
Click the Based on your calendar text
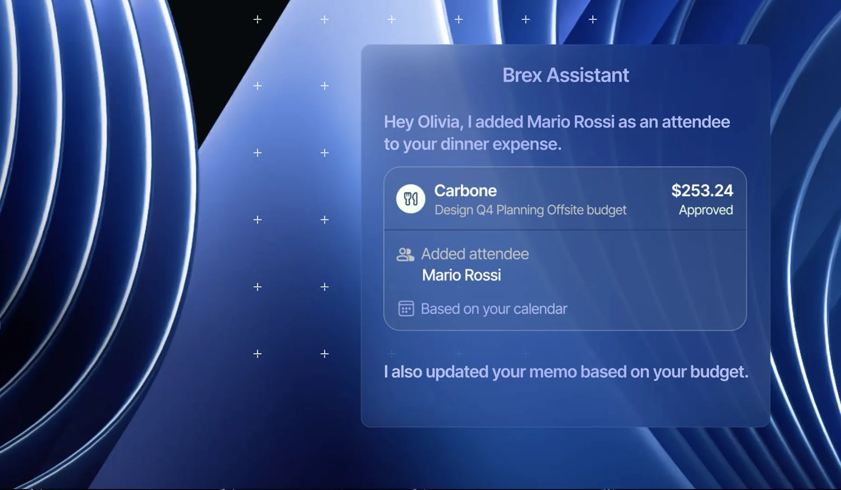point(494,309)
